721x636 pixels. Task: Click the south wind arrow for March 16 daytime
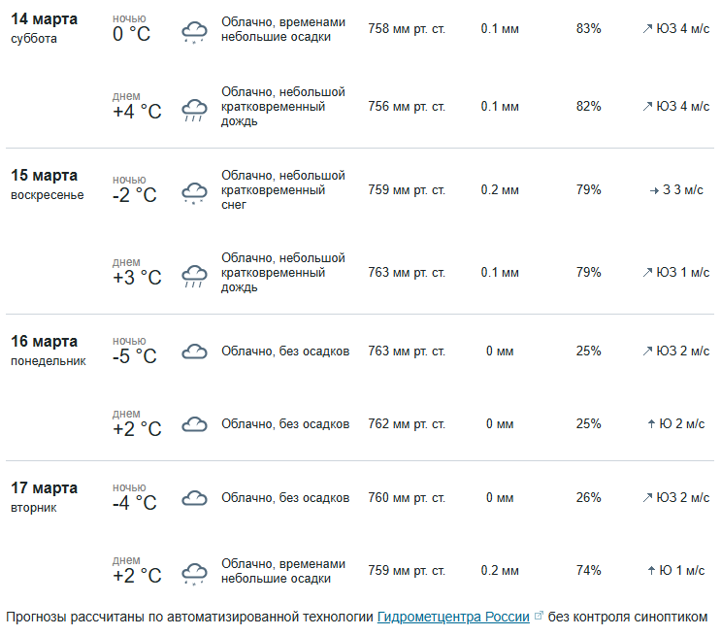point(651,424)
